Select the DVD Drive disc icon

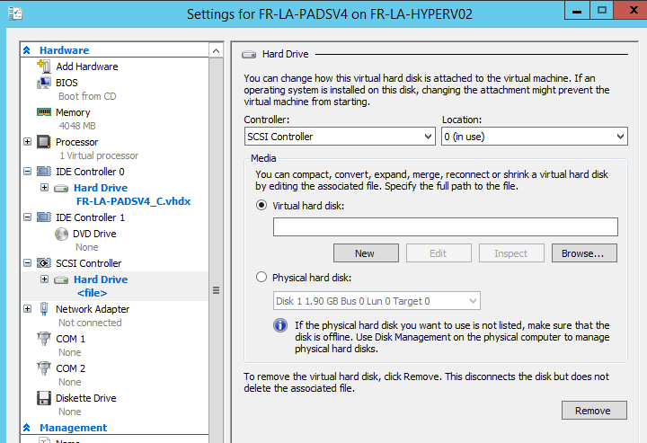point(61,234)
